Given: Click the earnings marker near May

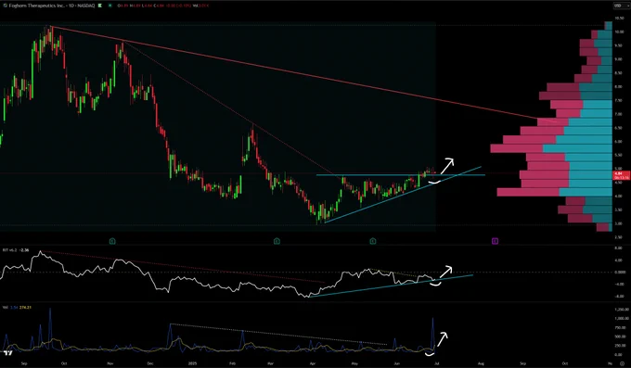Looking at the screenshot, I should point(373,241).
